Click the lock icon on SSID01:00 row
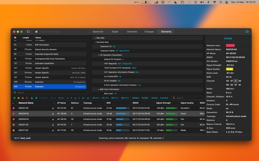 click(x=53, y=108)
